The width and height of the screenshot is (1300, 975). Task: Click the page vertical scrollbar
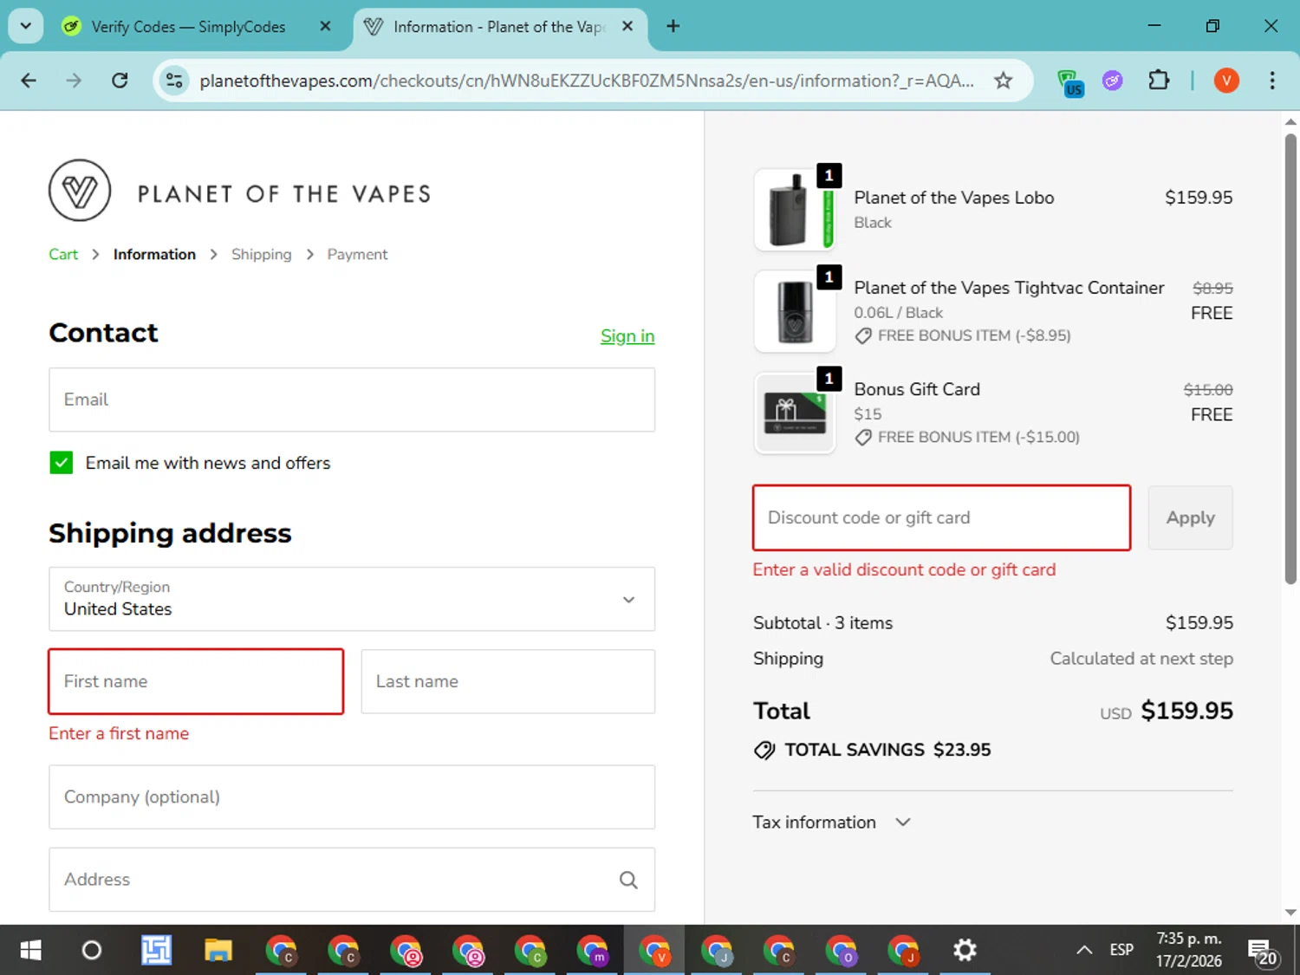click(1290, 358)
